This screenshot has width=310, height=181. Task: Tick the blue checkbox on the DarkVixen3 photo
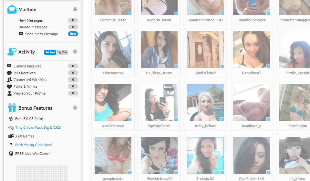268,66
